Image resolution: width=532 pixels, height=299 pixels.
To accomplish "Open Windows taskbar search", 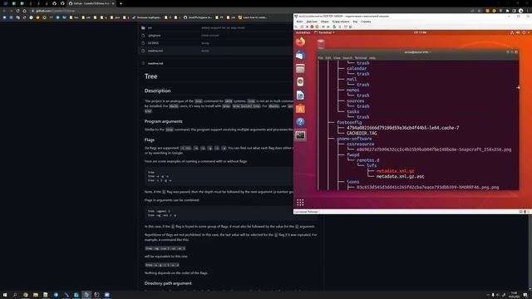I will coord(15,295).
